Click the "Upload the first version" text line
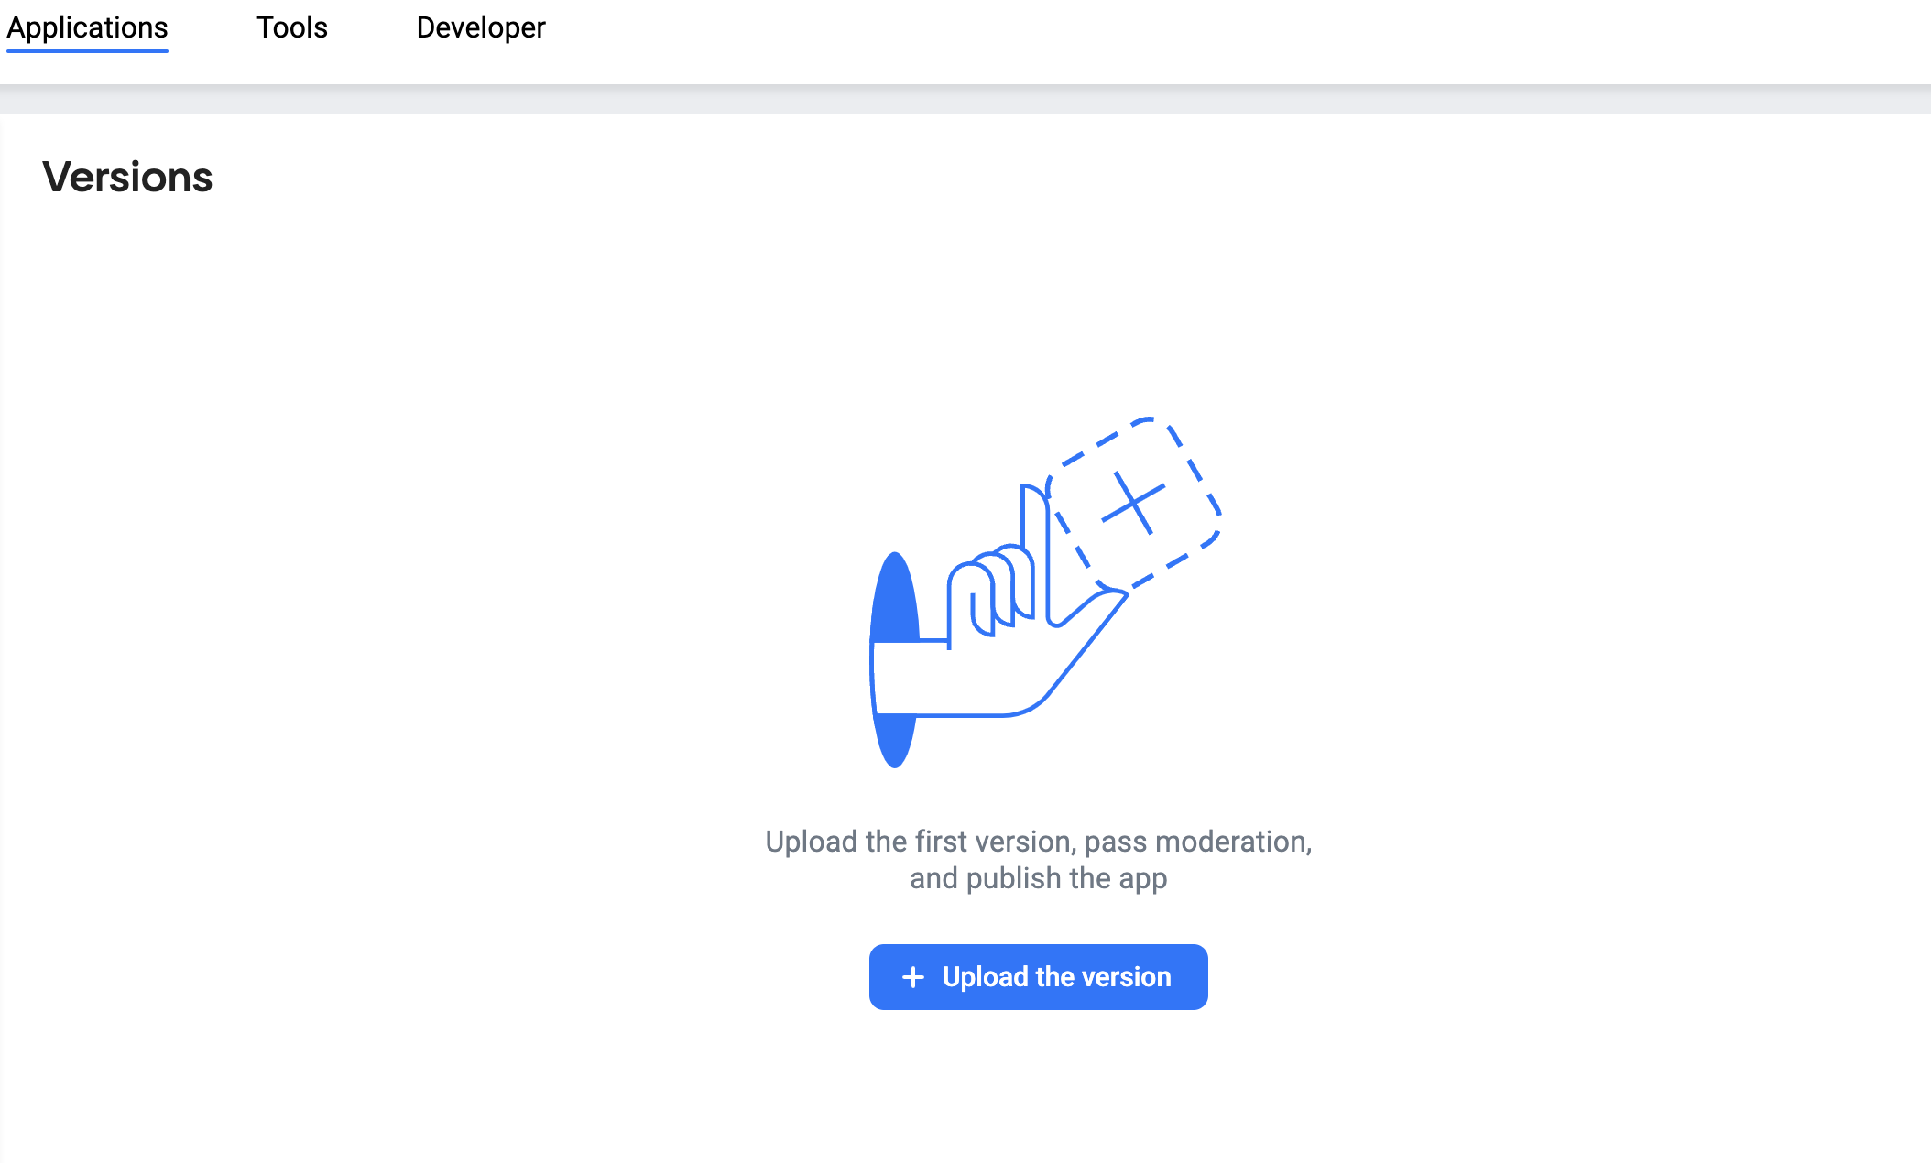This screenshot has height=1163, width=1931. [x=1038, y=841]
